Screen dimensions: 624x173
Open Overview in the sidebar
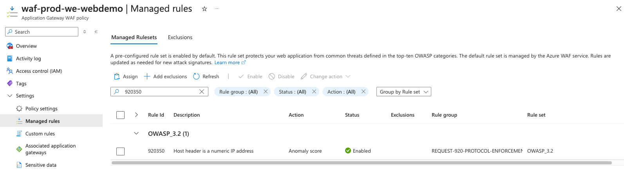coord(26,46)
